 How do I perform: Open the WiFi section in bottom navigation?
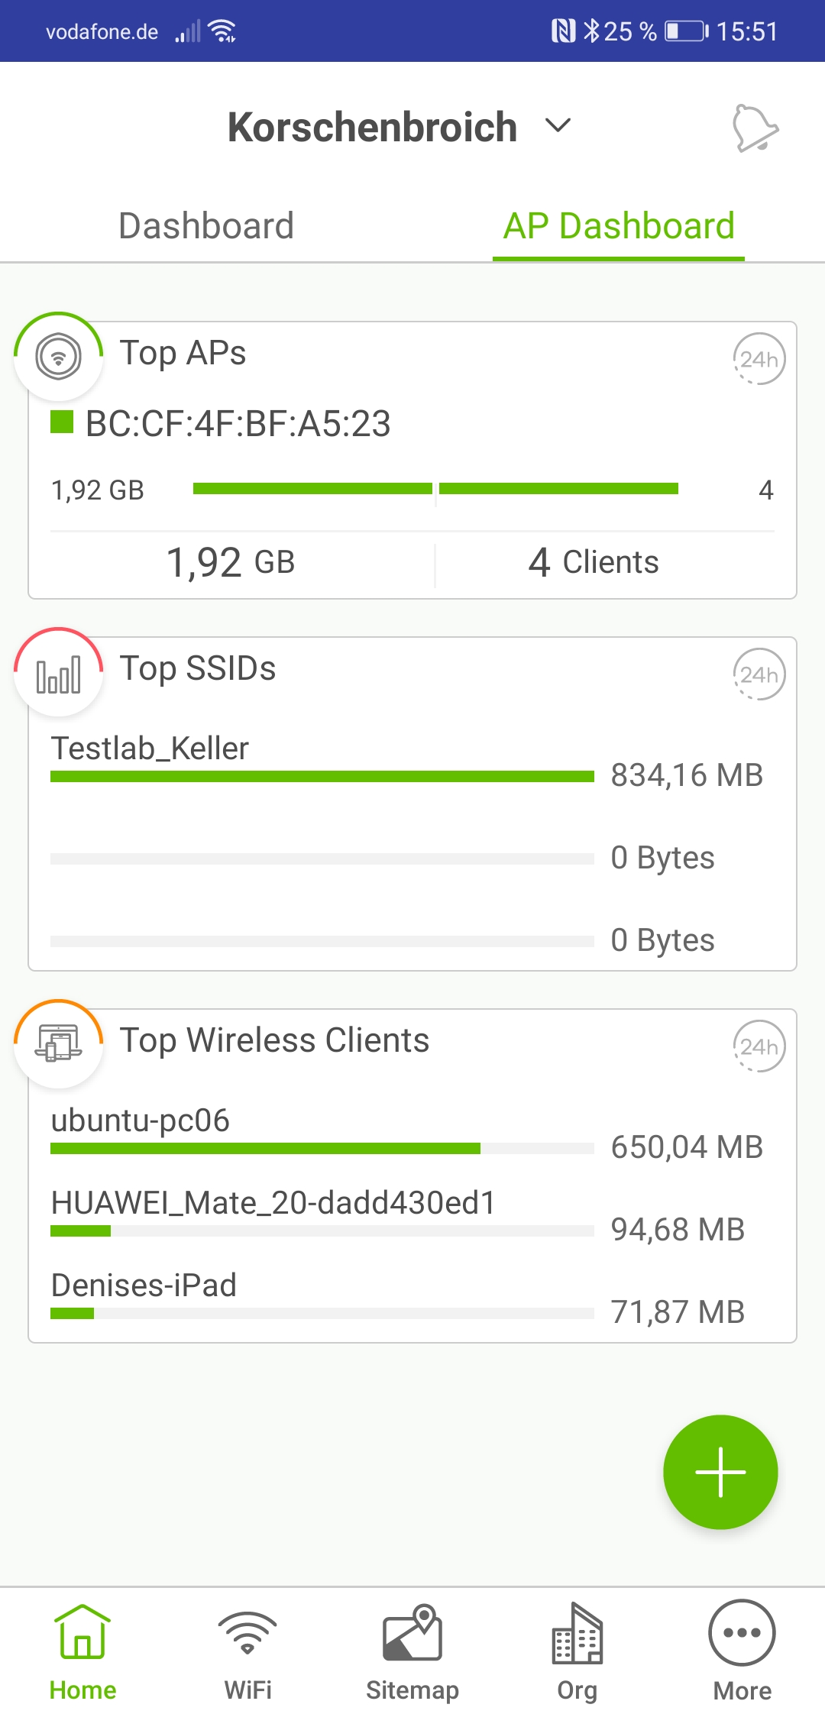pyautogui.click(x=247, y=1651)
